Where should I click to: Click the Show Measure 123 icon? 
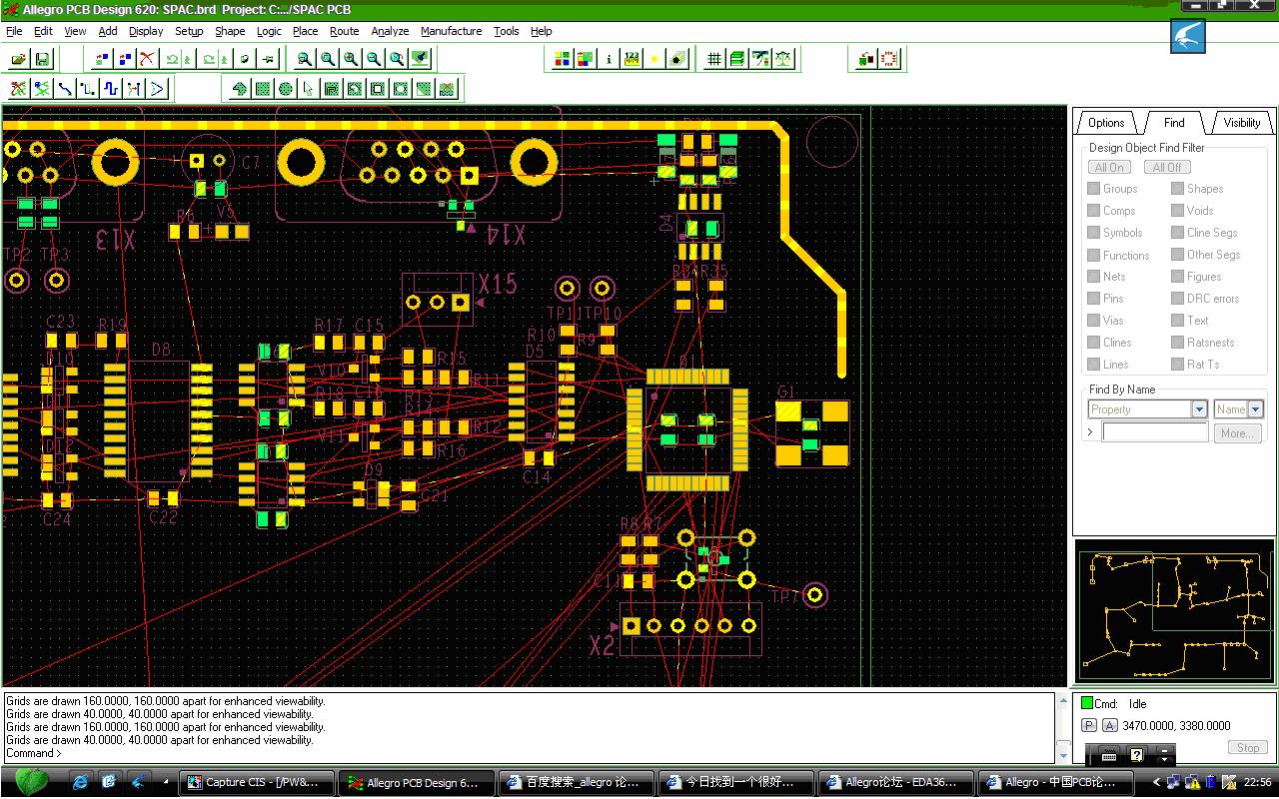[x=632, y=60]
